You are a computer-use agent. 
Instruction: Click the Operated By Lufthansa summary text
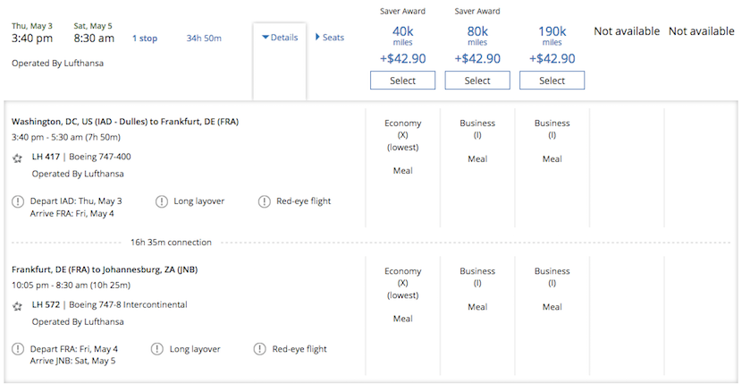[x=55, y=64]
